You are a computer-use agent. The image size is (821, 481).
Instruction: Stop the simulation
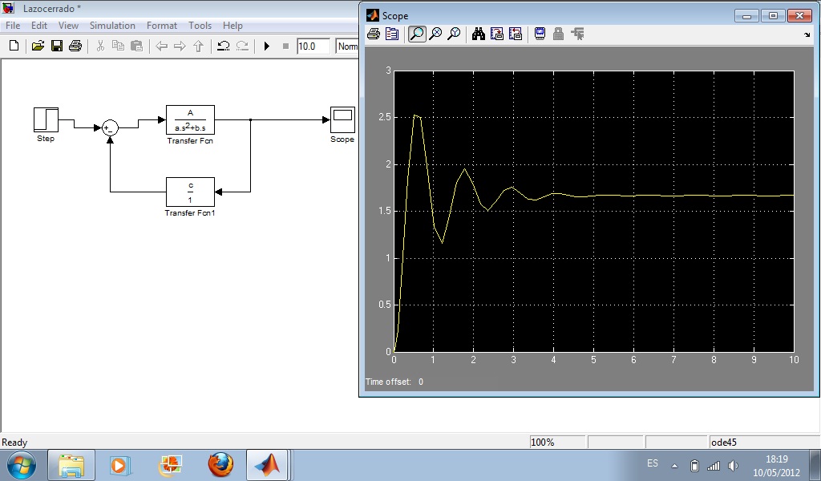pyautogui.click(x=285, y=46)
